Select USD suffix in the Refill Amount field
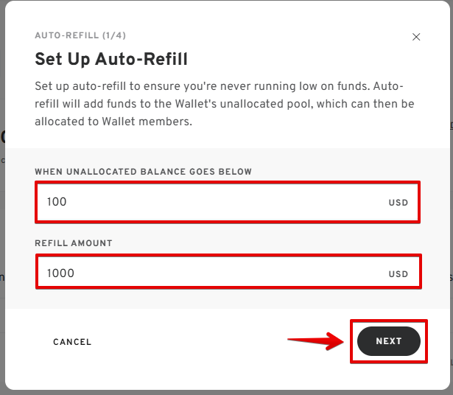This screenshot has width=453, height=395. tap(398, 274)
